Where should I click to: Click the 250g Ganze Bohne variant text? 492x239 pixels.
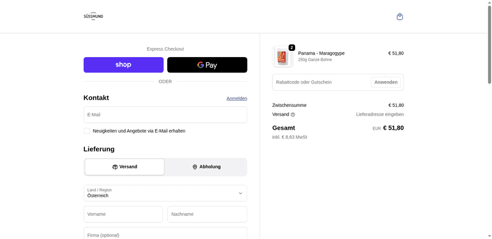pyautogui.click(x=315, y=60)
